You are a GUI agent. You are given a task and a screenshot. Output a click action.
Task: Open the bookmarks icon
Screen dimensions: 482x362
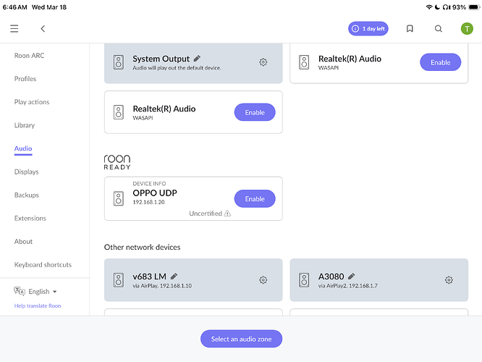[x=410, y=29]
